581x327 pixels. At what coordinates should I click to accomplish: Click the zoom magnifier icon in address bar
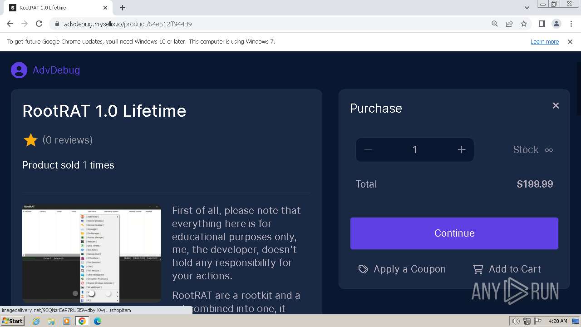(x=495, y=24)
